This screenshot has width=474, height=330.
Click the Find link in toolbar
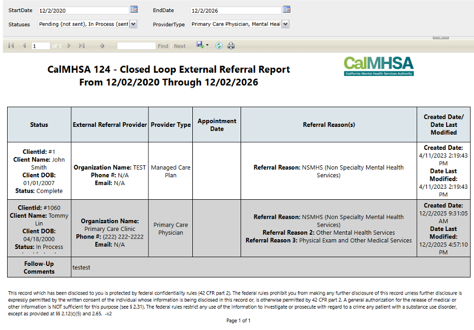coord(163,46)
